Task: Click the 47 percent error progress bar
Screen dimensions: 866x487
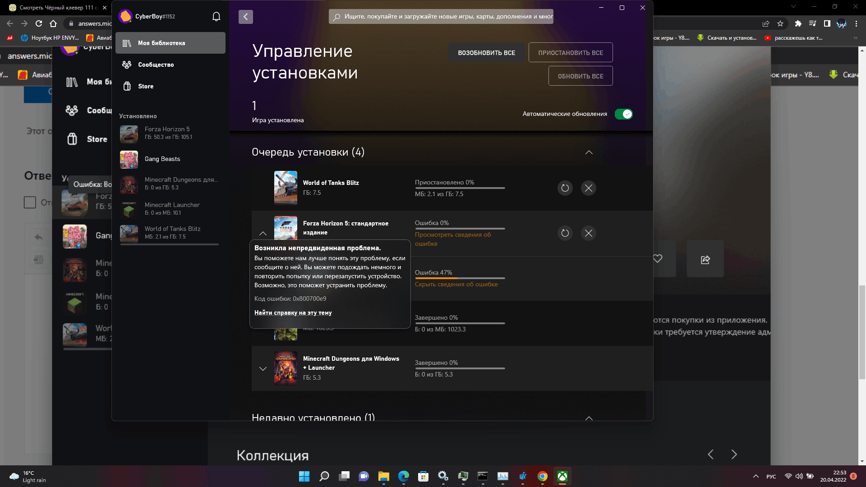Action: pos(460,278)
